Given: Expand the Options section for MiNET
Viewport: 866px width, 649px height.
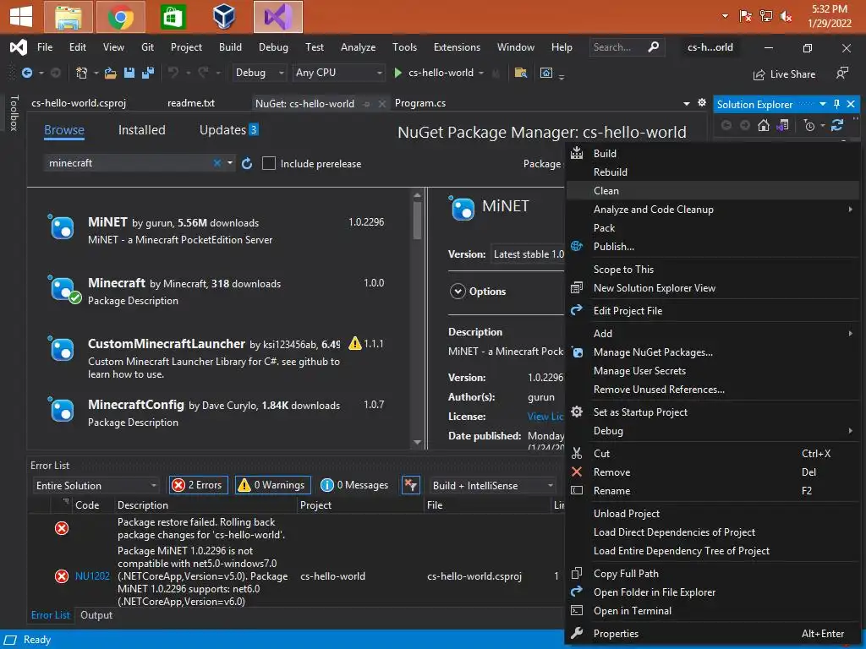Looking at the screenshot, I should [x=458, y=291].
